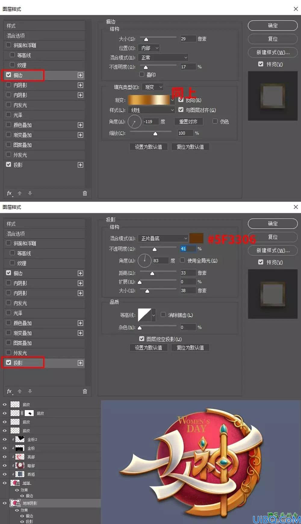Click the move-effect-up arrow in the drop-shadow dialog
The height and width of the screenshot is (524, 301).
20,391
